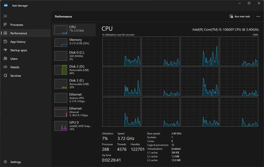Screen dimensions: 264x167
Task: Click the Virtualization Enabled value
Action: click(176, 149)
